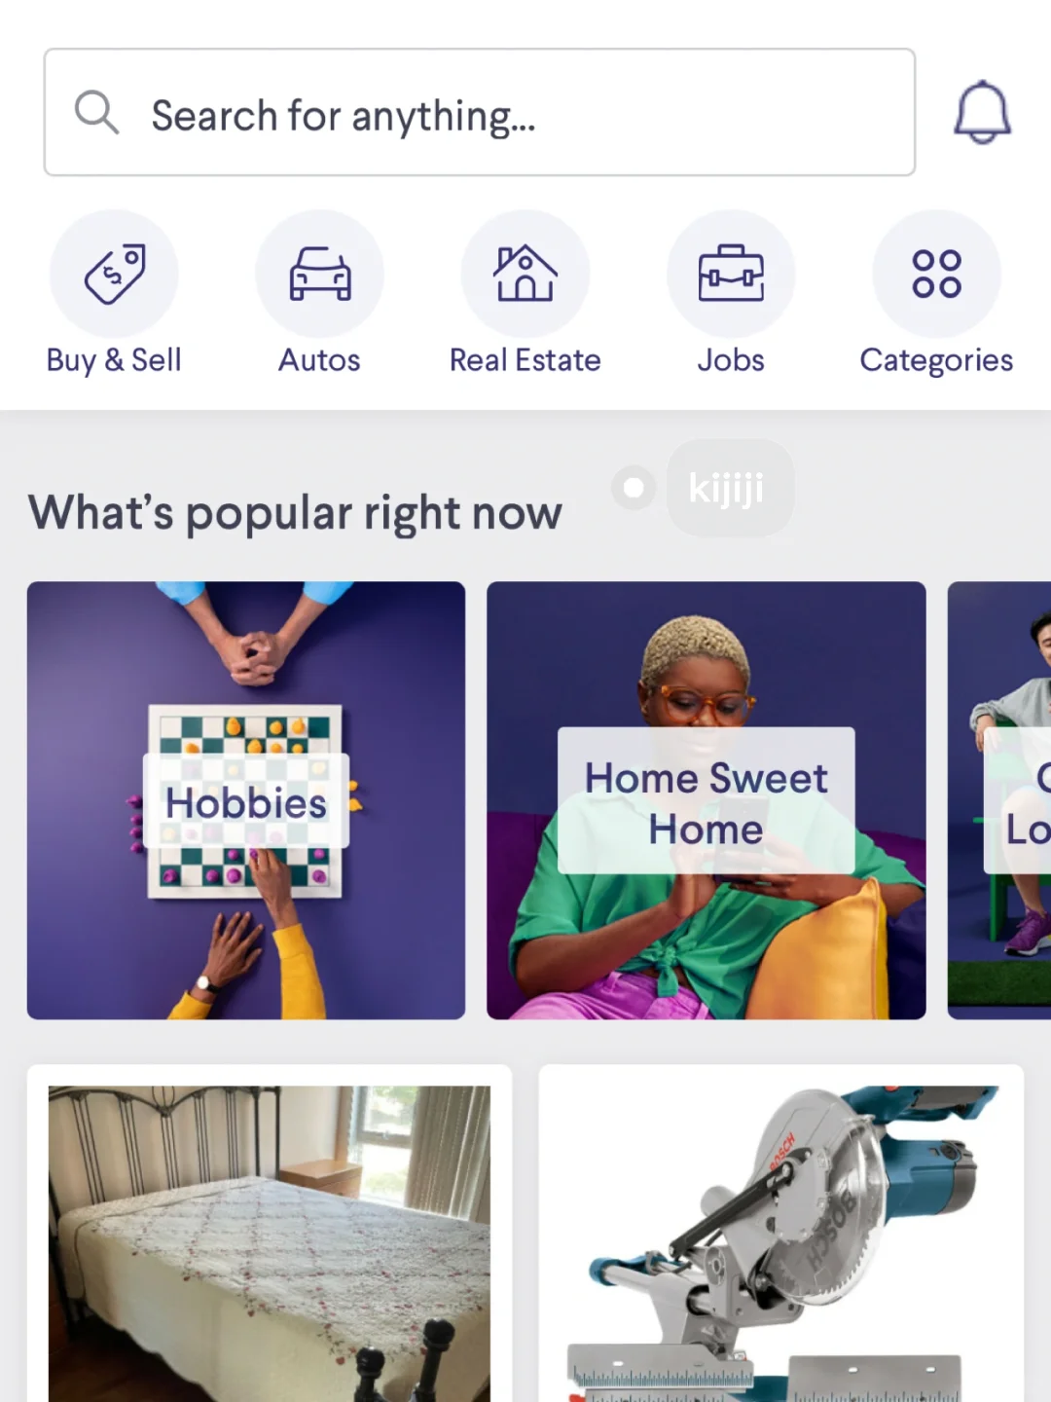Open the Buy & Sell price tag icon
The height and width of the screenshot is (1402, 1051).
[114, 274]
